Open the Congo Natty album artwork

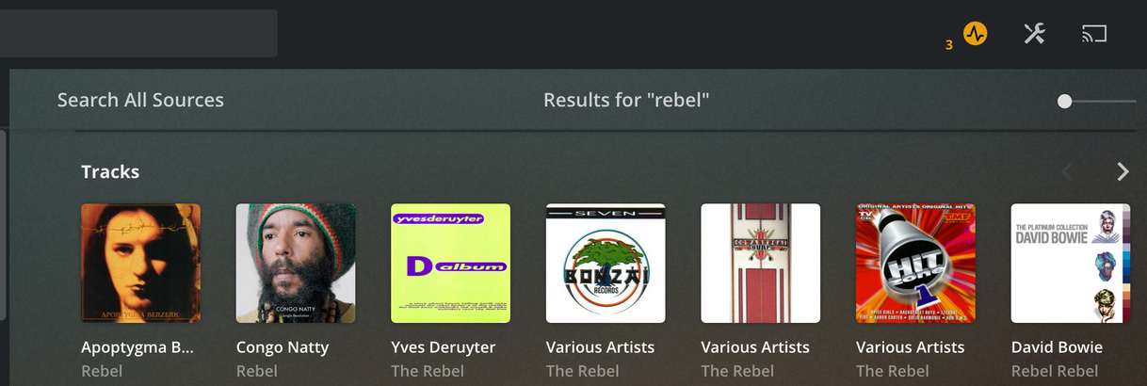tap(296, 264)
